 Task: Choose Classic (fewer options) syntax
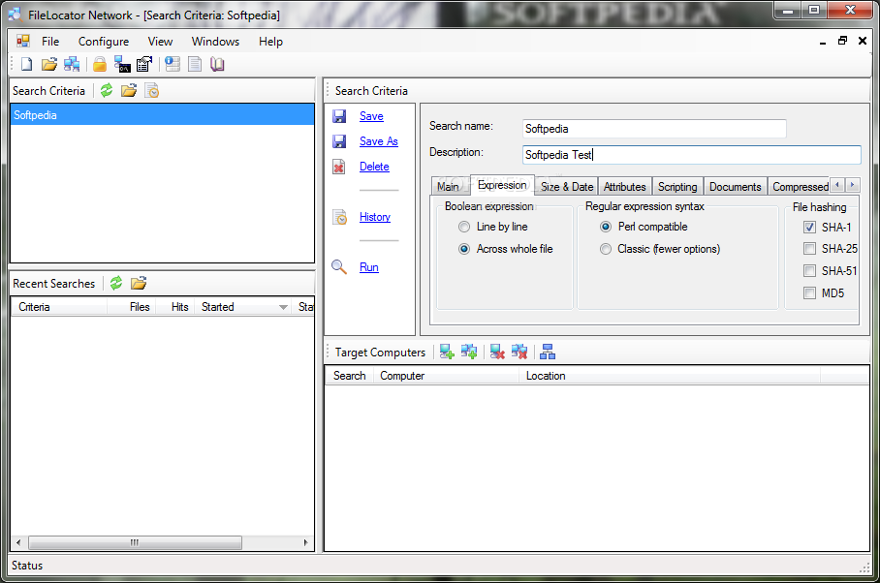click(606, 249)
